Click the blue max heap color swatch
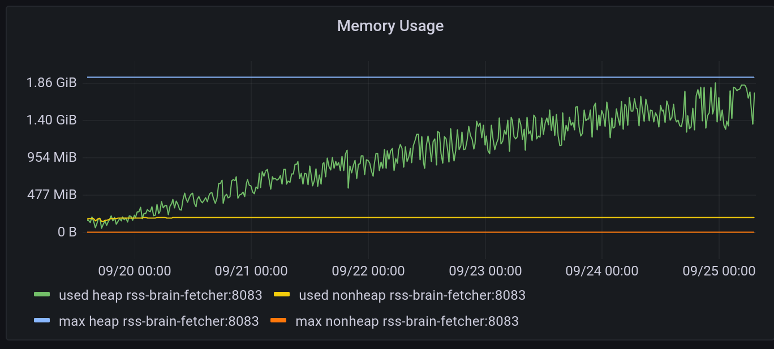Viewport: 774px width, 349px height. [42, 321]
